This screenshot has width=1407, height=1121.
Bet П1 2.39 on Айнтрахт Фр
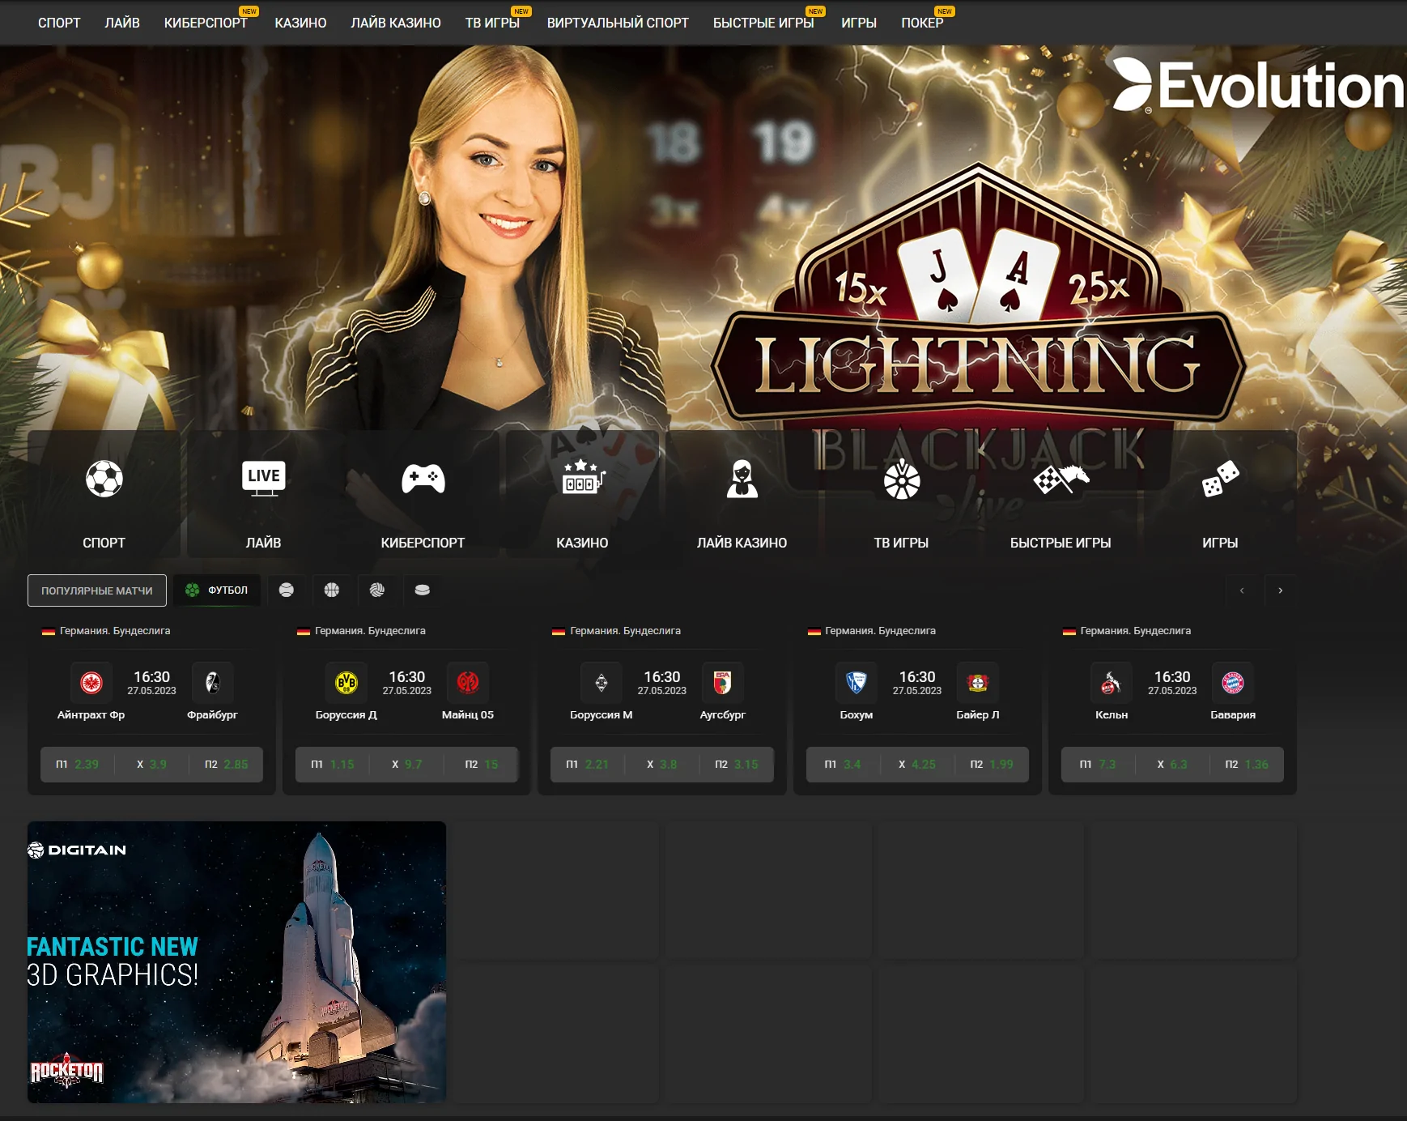click(x=78, y=765)
